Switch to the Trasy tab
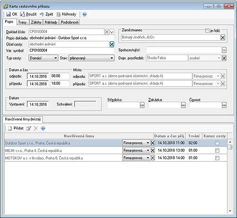The image size is (237, 218). click(22, 22)
